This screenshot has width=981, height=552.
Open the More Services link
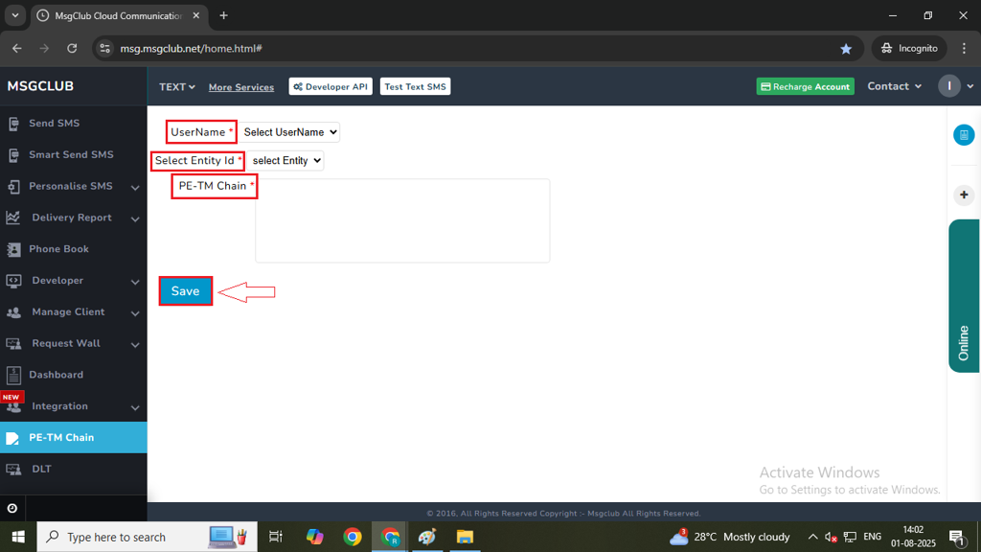tap(240, 87)
